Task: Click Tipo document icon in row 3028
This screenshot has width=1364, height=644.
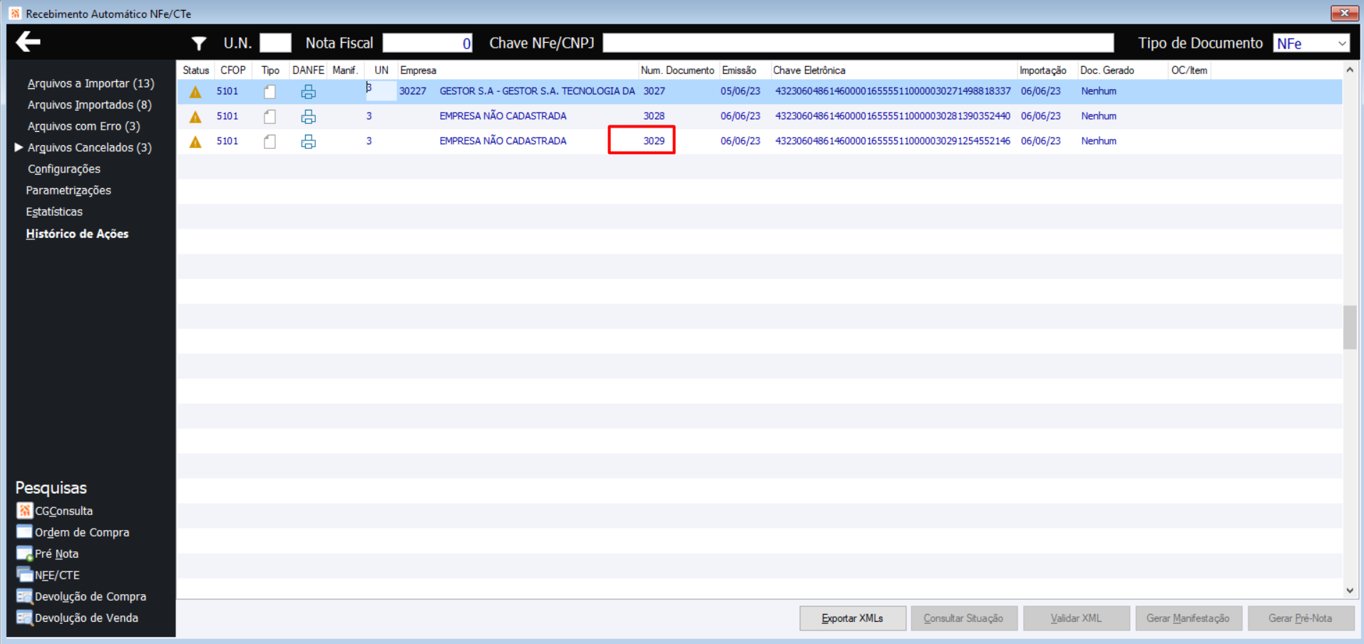Action: click(270, 117)
